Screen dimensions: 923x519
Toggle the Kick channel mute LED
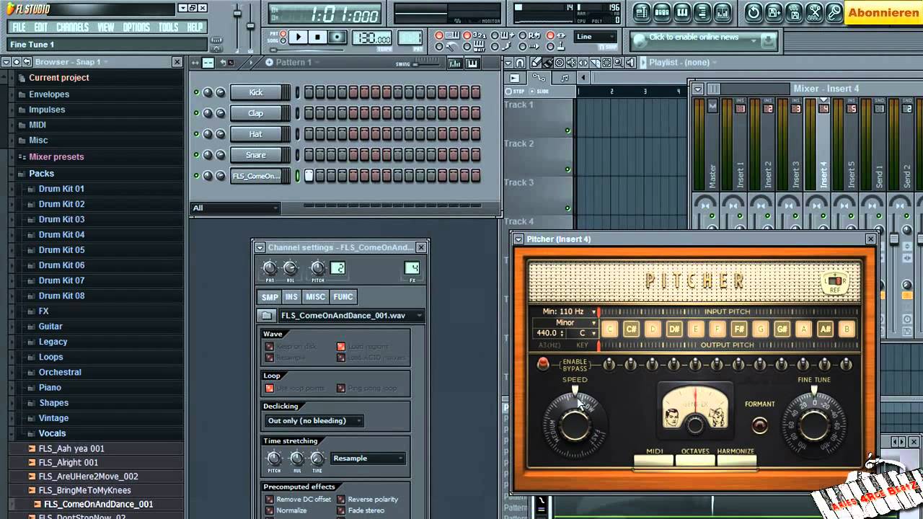196,92
